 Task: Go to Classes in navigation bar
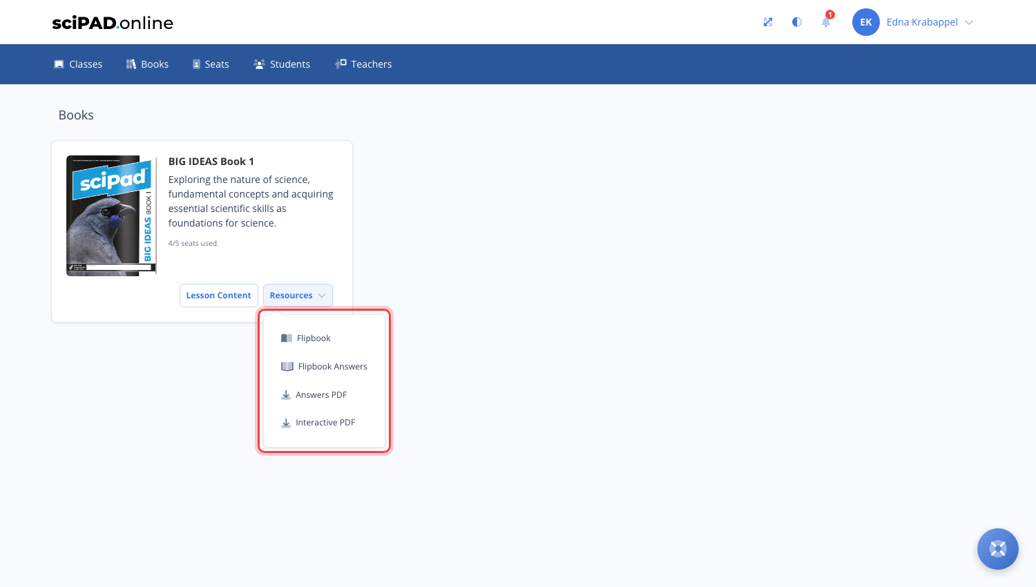[78, 64]
